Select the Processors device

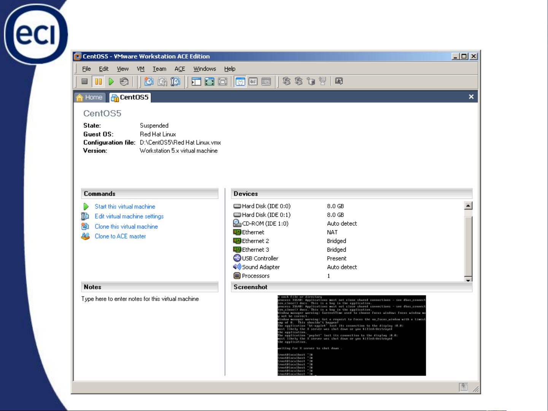point(348,276)
